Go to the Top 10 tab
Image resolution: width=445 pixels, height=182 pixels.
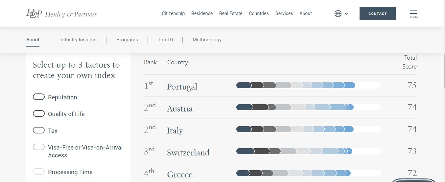[165, 40]
